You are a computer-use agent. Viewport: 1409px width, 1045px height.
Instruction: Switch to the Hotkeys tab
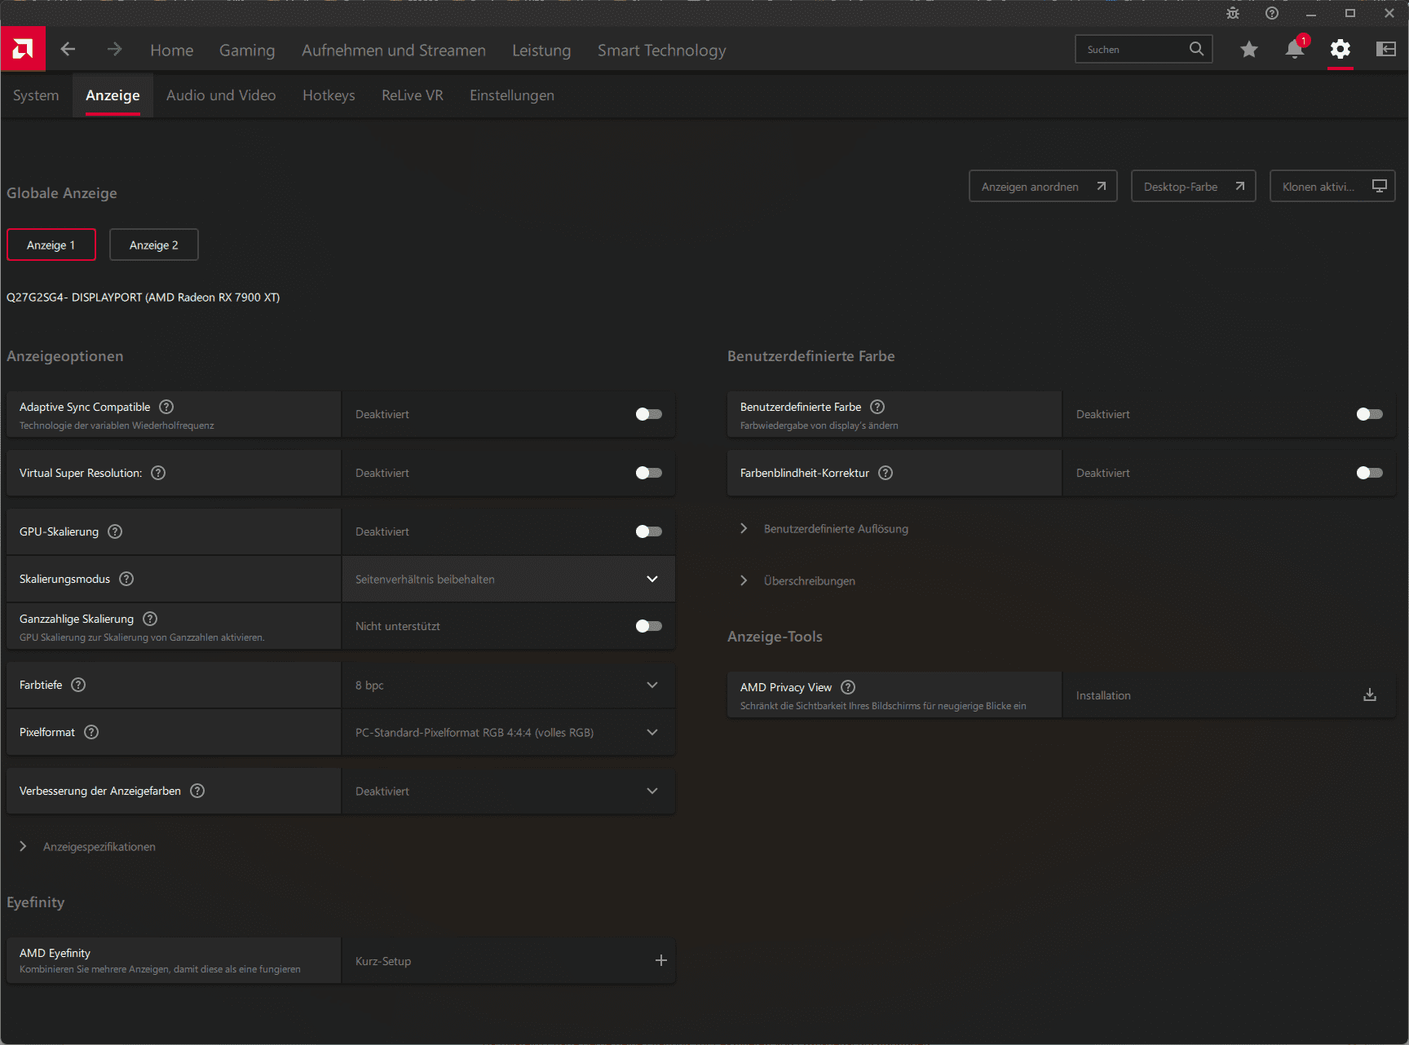coord(329,95)
